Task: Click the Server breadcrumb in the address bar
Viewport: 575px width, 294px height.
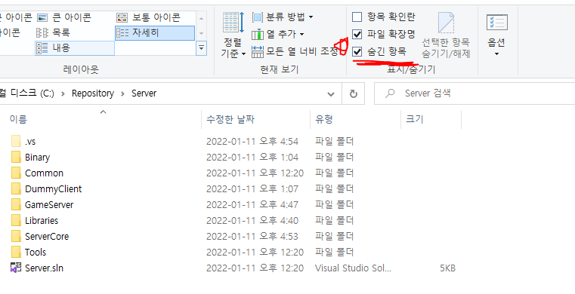Action: click(x=144, y=93)
